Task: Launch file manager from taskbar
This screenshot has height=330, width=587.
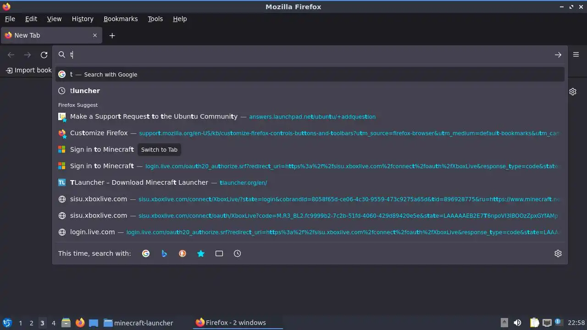Action: pyautogui.click(x=66, y=323)
